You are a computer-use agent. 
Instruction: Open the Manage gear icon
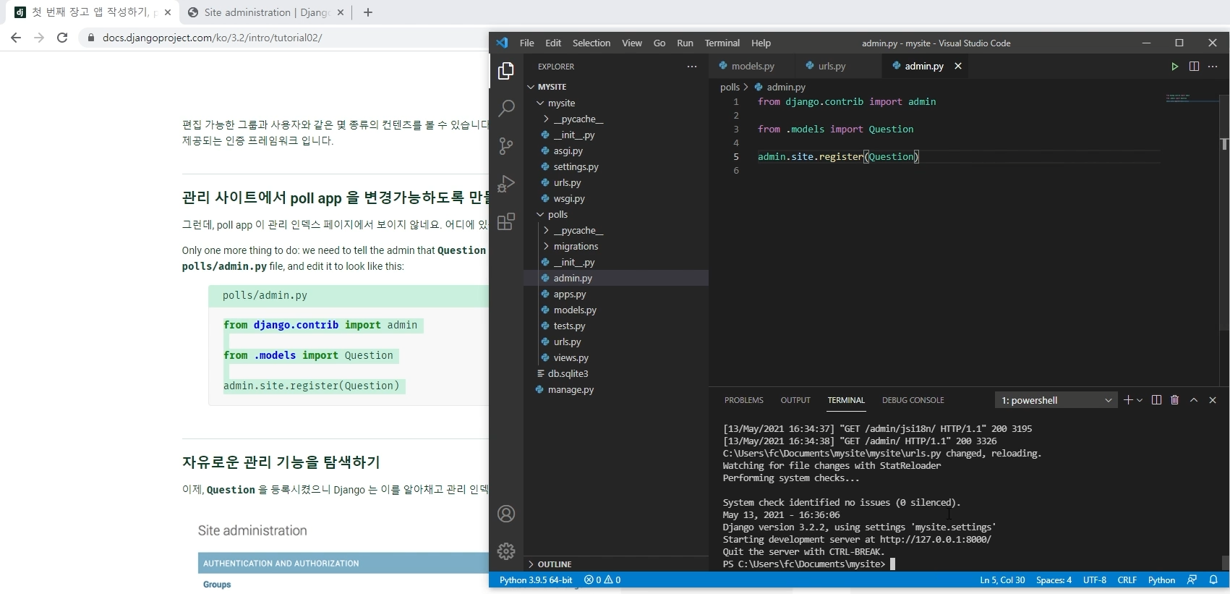506,551
